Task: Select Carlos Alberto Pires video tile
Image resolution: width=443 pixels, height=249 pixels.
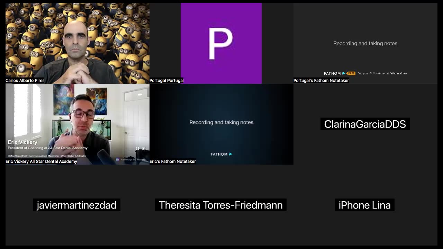Action: 78,43
